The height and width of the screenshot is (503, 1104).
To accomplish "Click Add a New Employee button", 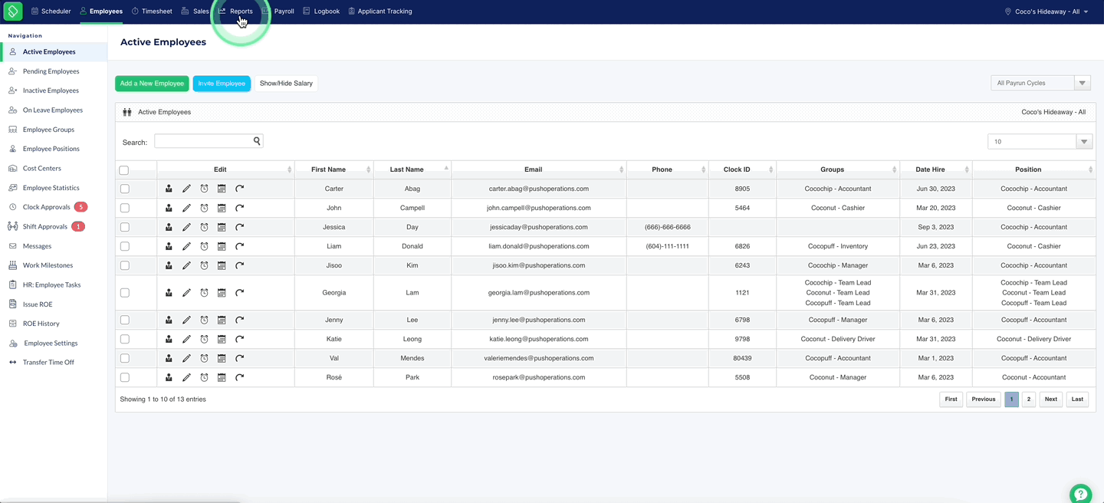I will tap(152, 83).
